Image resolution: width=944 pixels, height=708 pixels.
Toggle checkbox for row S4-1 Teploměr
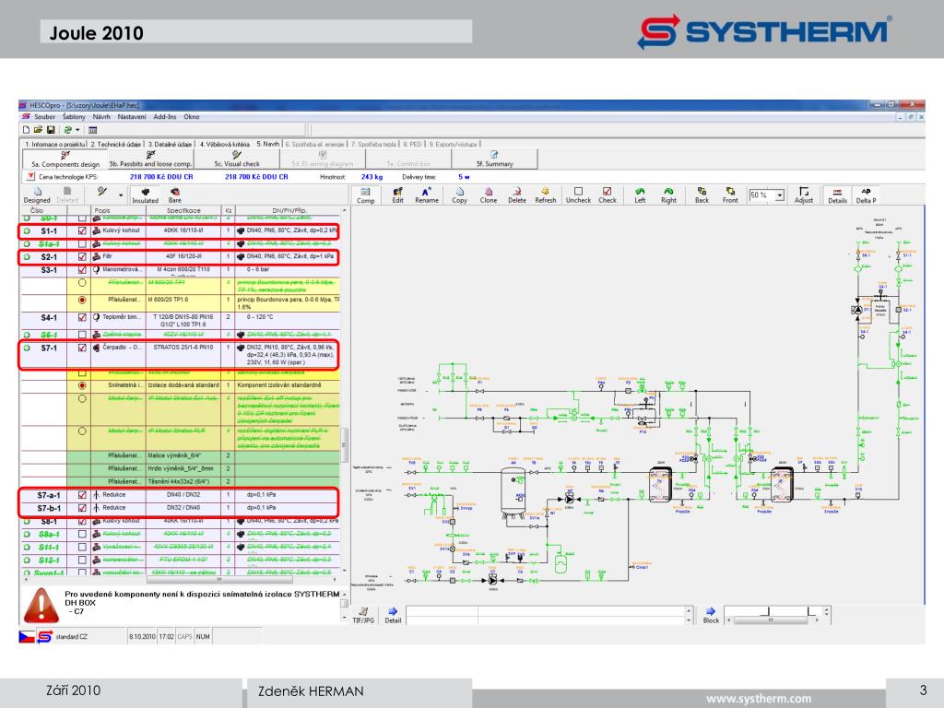coord(82,317)
